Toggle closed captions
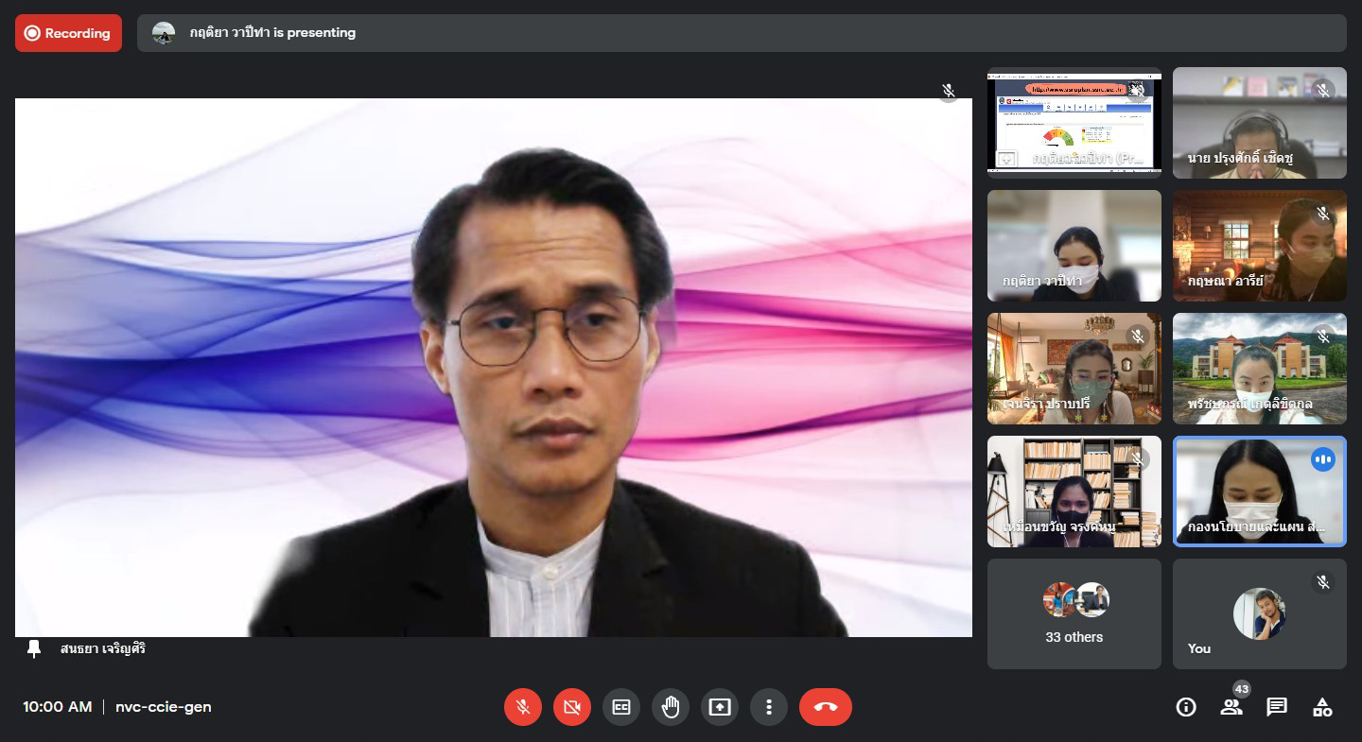This screenshot has width=1362, height=742. pos(621,707)
